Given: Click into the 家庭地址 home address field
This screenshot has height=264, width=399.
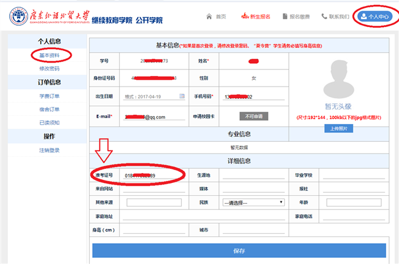Looking at the screenshot, I should 204,216.
